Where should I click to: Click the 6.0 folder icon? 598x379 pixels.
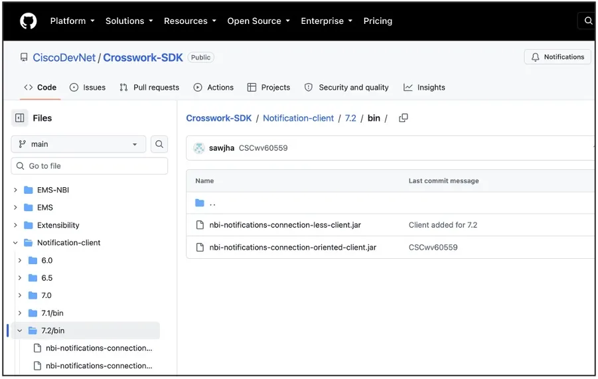pos(33,260)
